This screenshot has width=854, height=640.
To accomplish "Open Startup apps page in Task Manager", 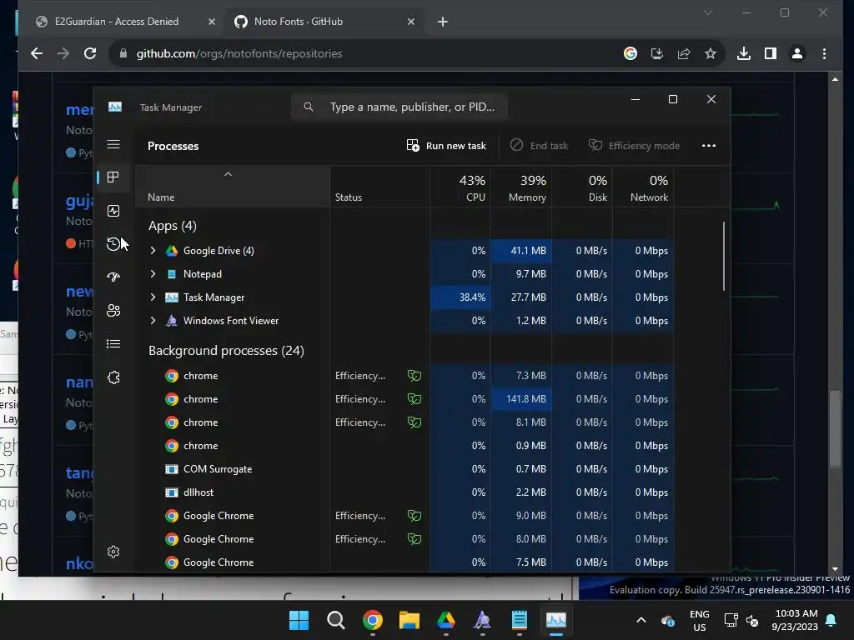I will point(113,277).
